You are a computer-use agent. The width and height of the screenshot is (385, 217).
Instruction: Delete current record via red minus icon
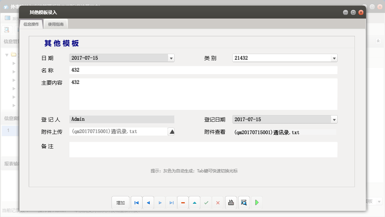coord(183,202)
